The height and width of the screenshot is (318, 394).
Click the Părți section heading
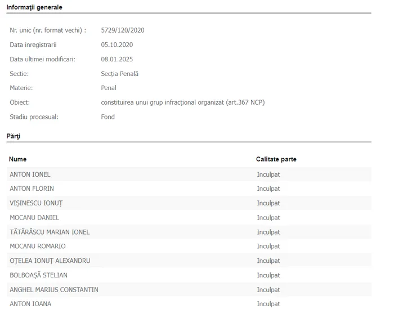[x=14, y=136]
